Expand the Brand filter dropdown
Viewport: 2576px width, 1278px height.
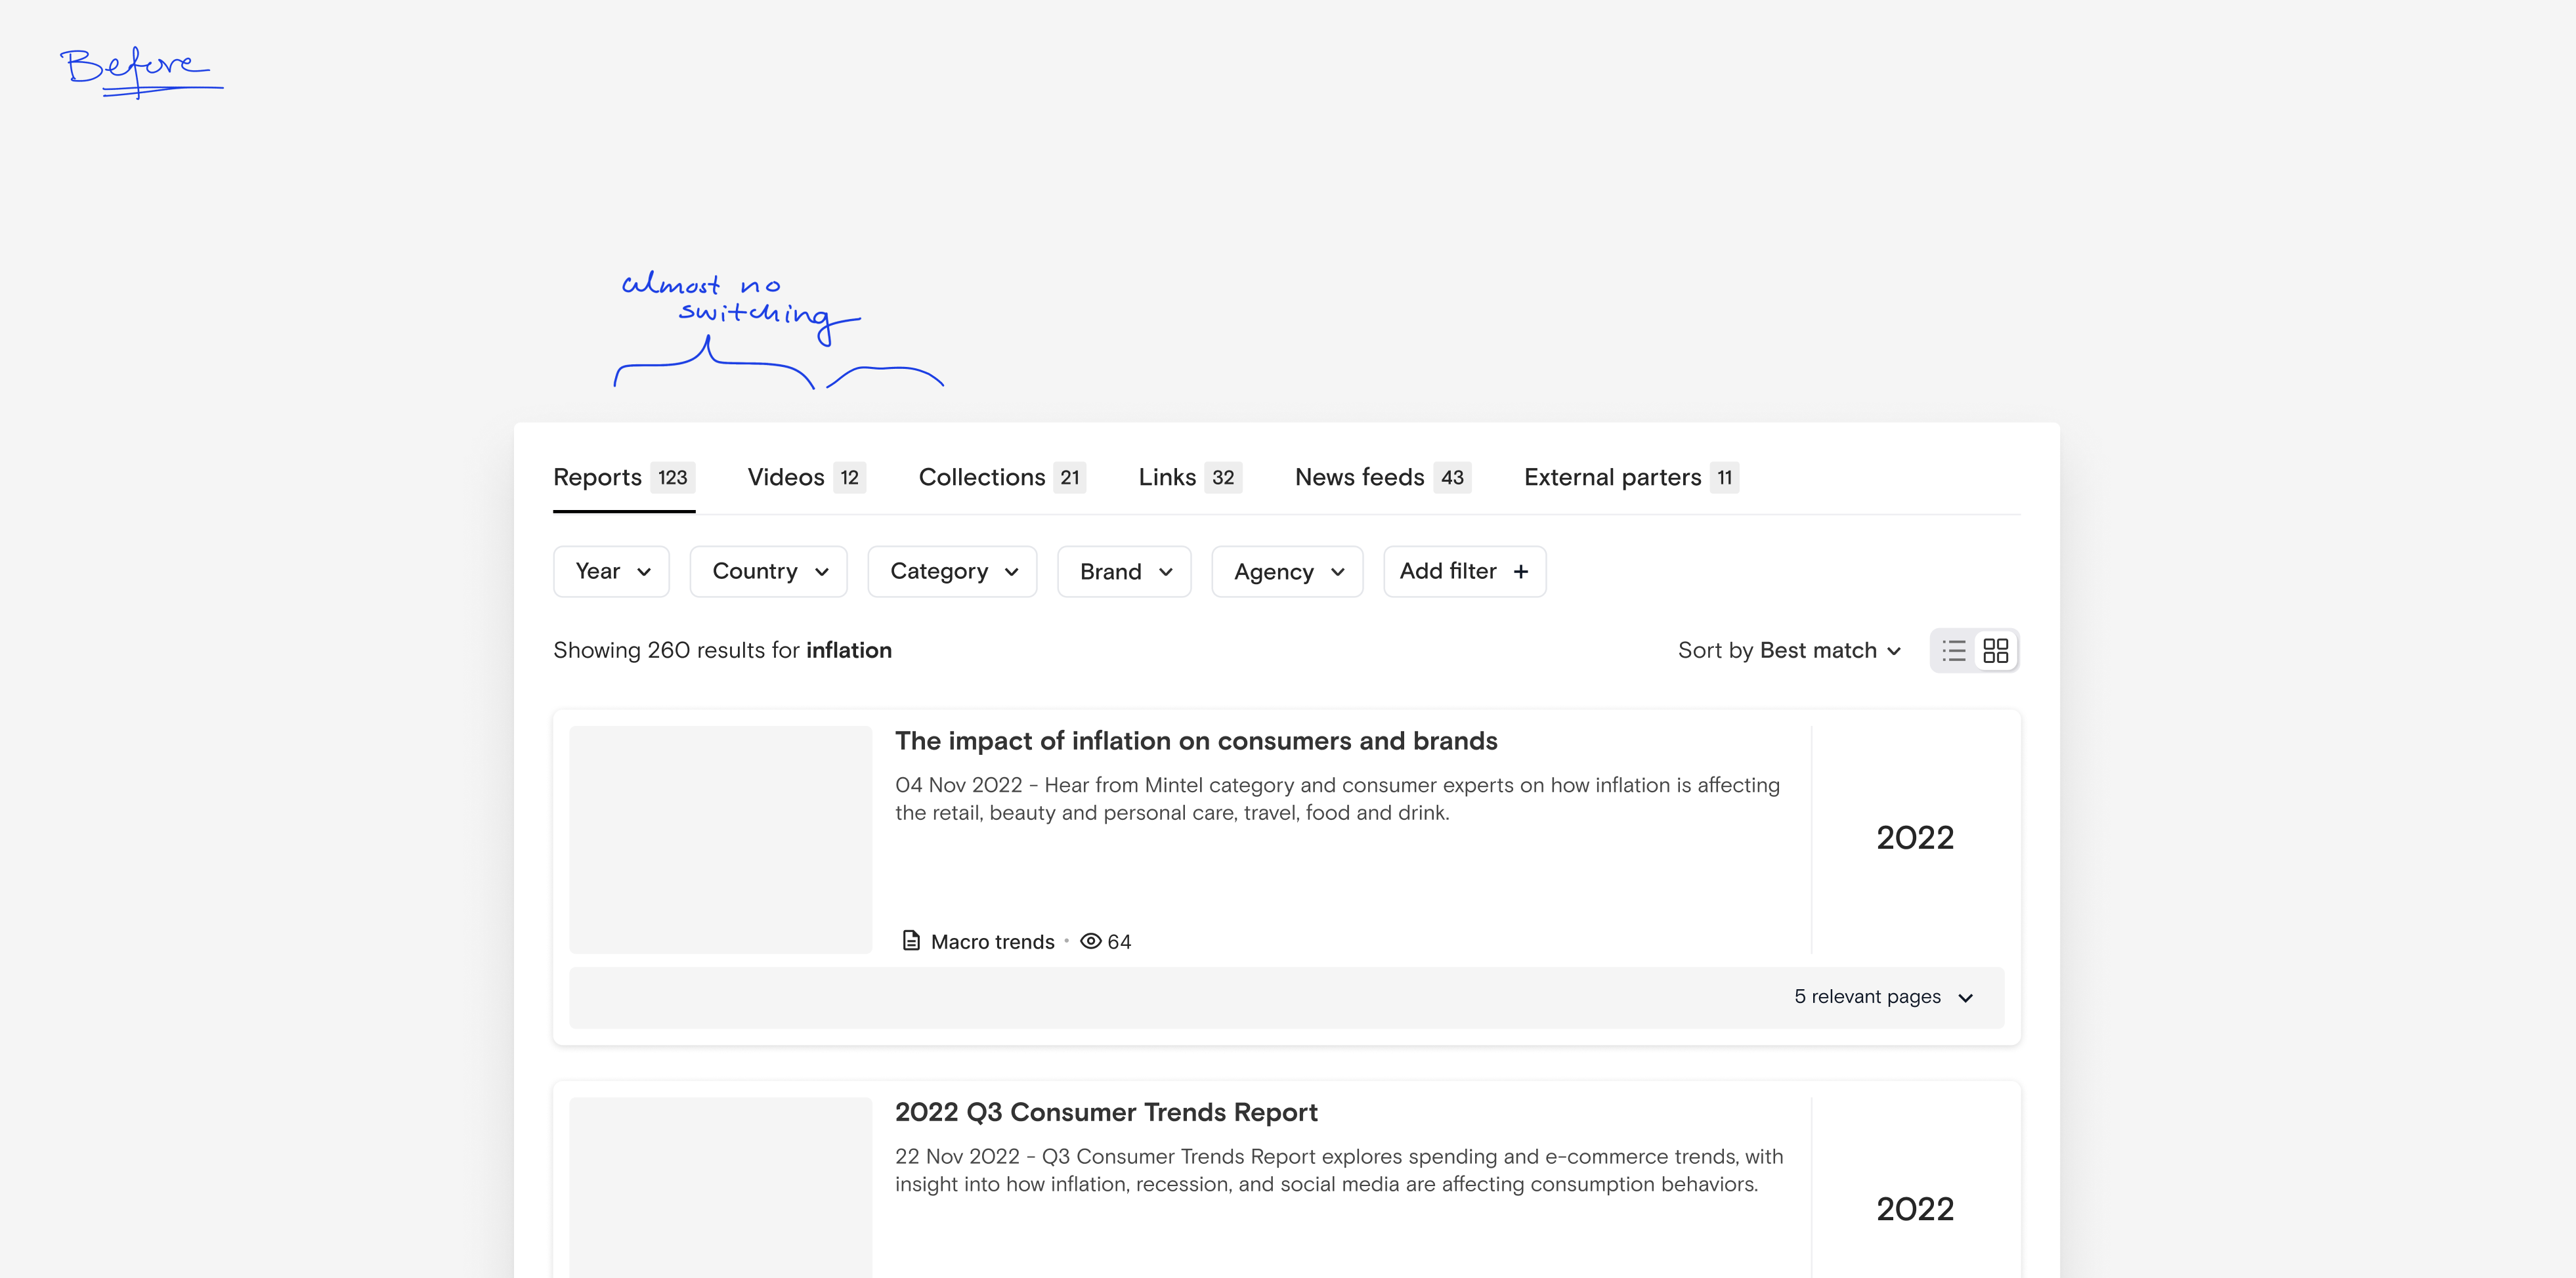[x=1124, y=572]
